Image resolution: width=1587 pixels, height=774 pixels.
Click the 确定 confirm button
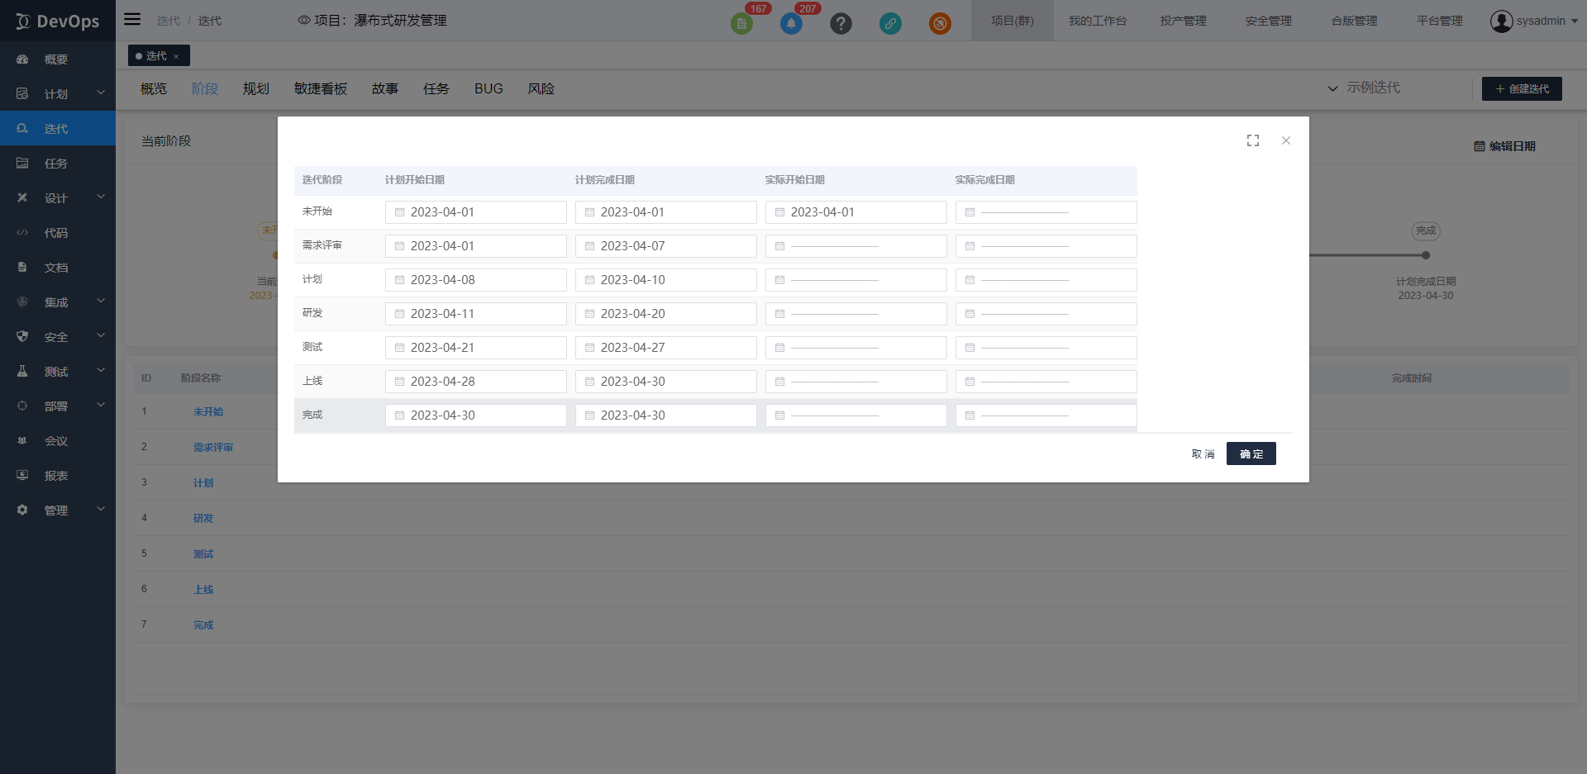pyautogui.click(x=1251, y=453)
